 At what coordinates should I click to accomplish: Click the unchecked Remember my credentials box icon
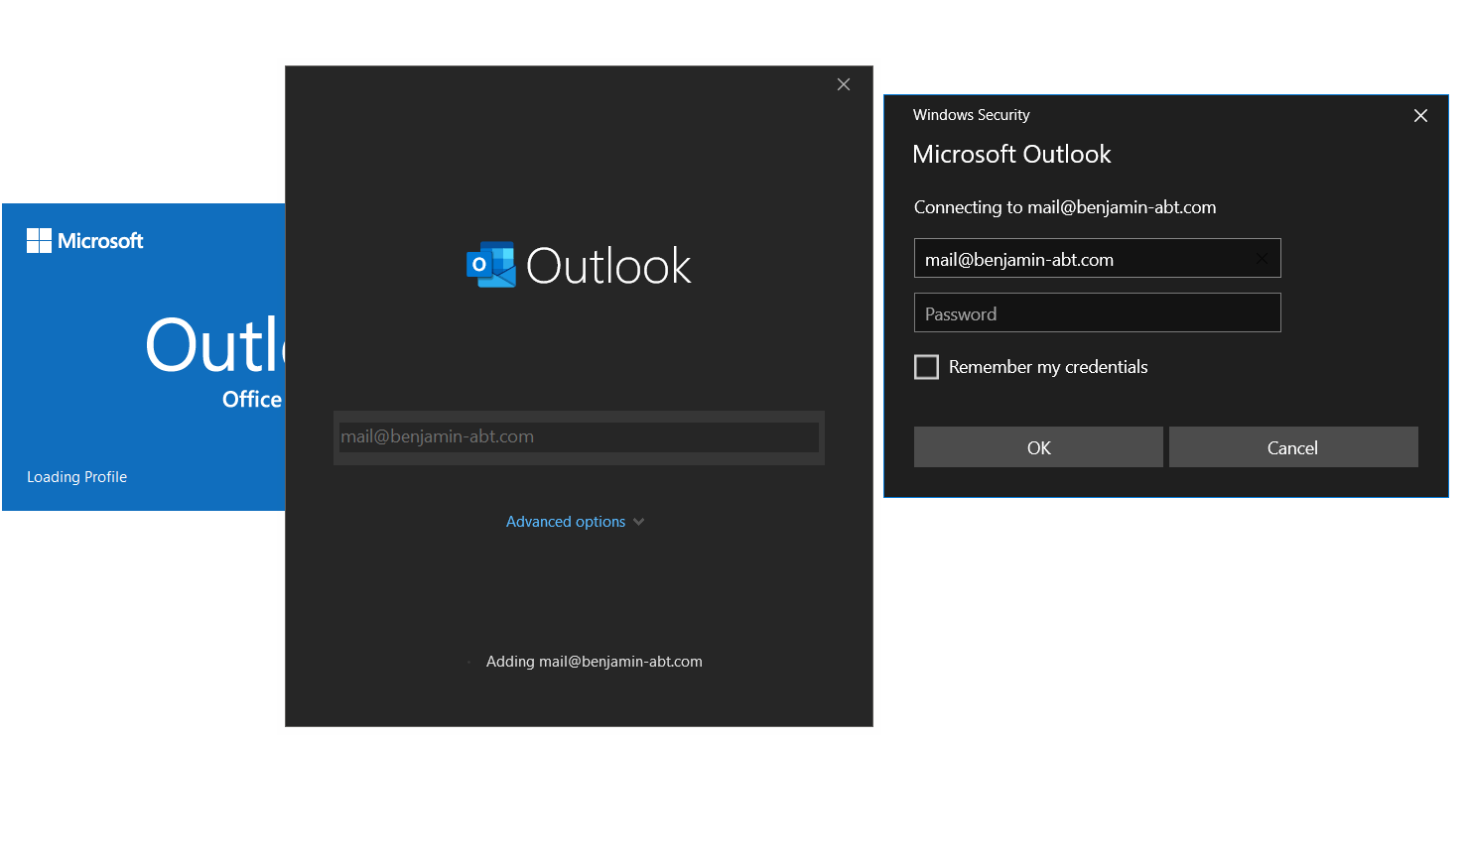tap(926, 367)
